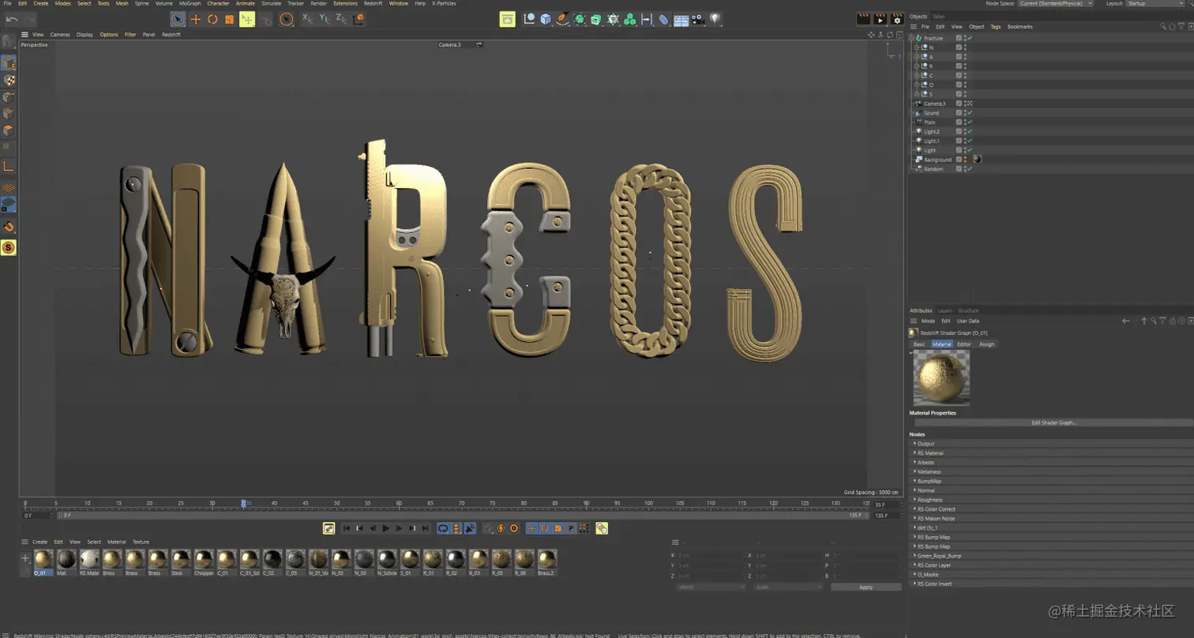
Task: Click the Edit Shader Graph button
Action: tap(1053, 423)
